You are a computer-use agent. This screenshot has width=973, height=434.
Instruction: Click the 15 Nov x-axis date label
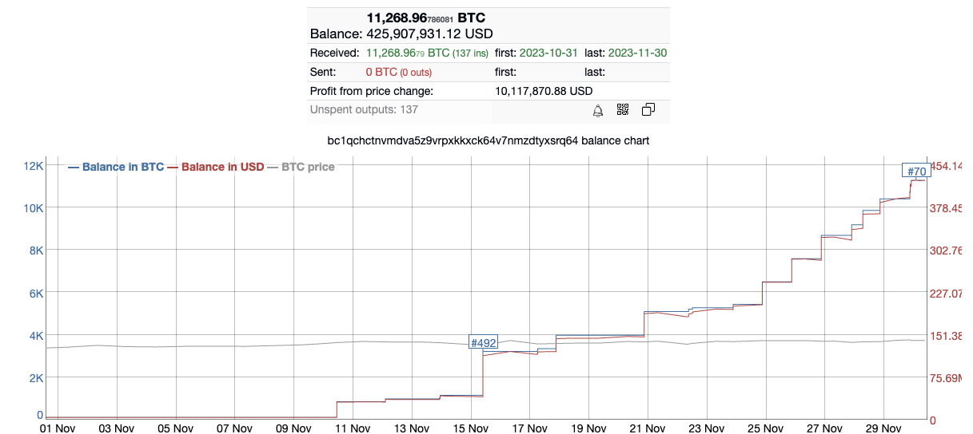pos(470,428)
